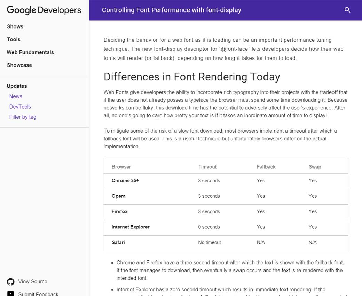The width and height of the screenshot is (362, 296).
Task: Click the View Source link text
Action: [33, 282]
